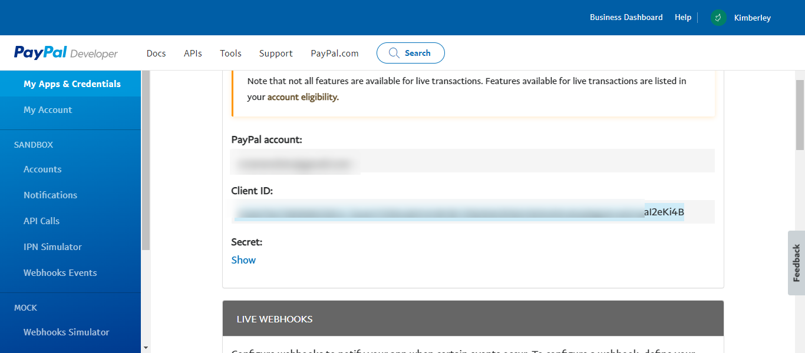
Task: Go to PayPal.com link in navigation
Action: coord(335,53)
